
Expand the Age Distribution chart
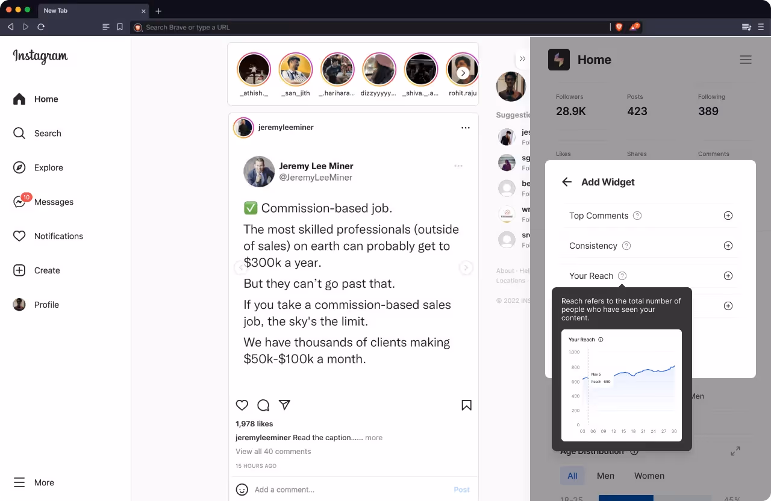pyautogui.click(x=735, y=451)
